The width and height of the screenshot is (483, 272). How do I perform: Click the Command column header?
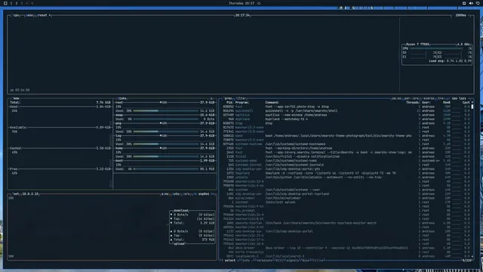tap(272, 103)
